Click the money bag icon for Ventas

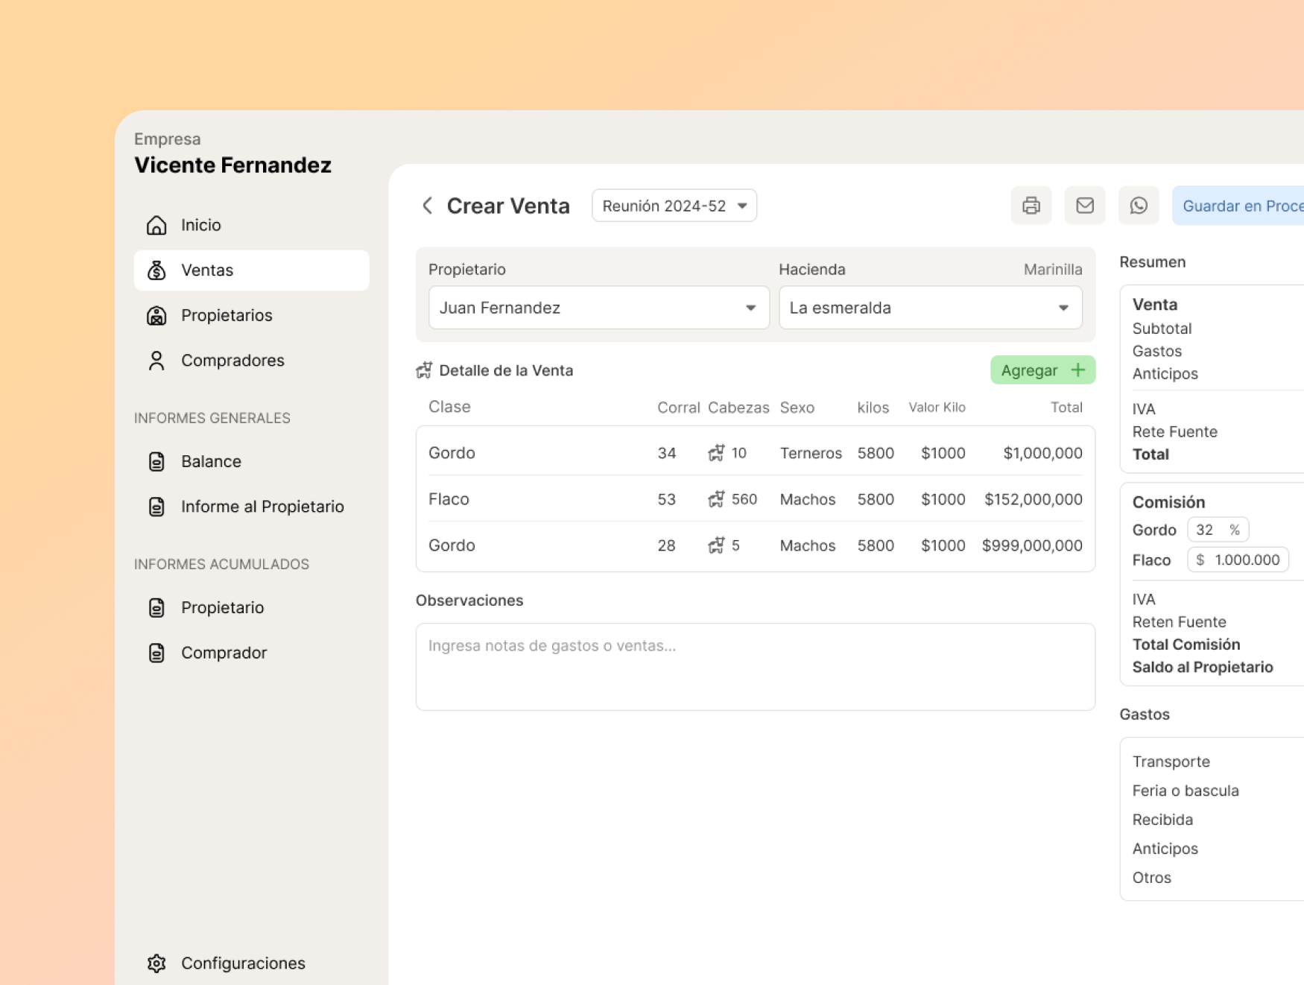click(156, 270)
